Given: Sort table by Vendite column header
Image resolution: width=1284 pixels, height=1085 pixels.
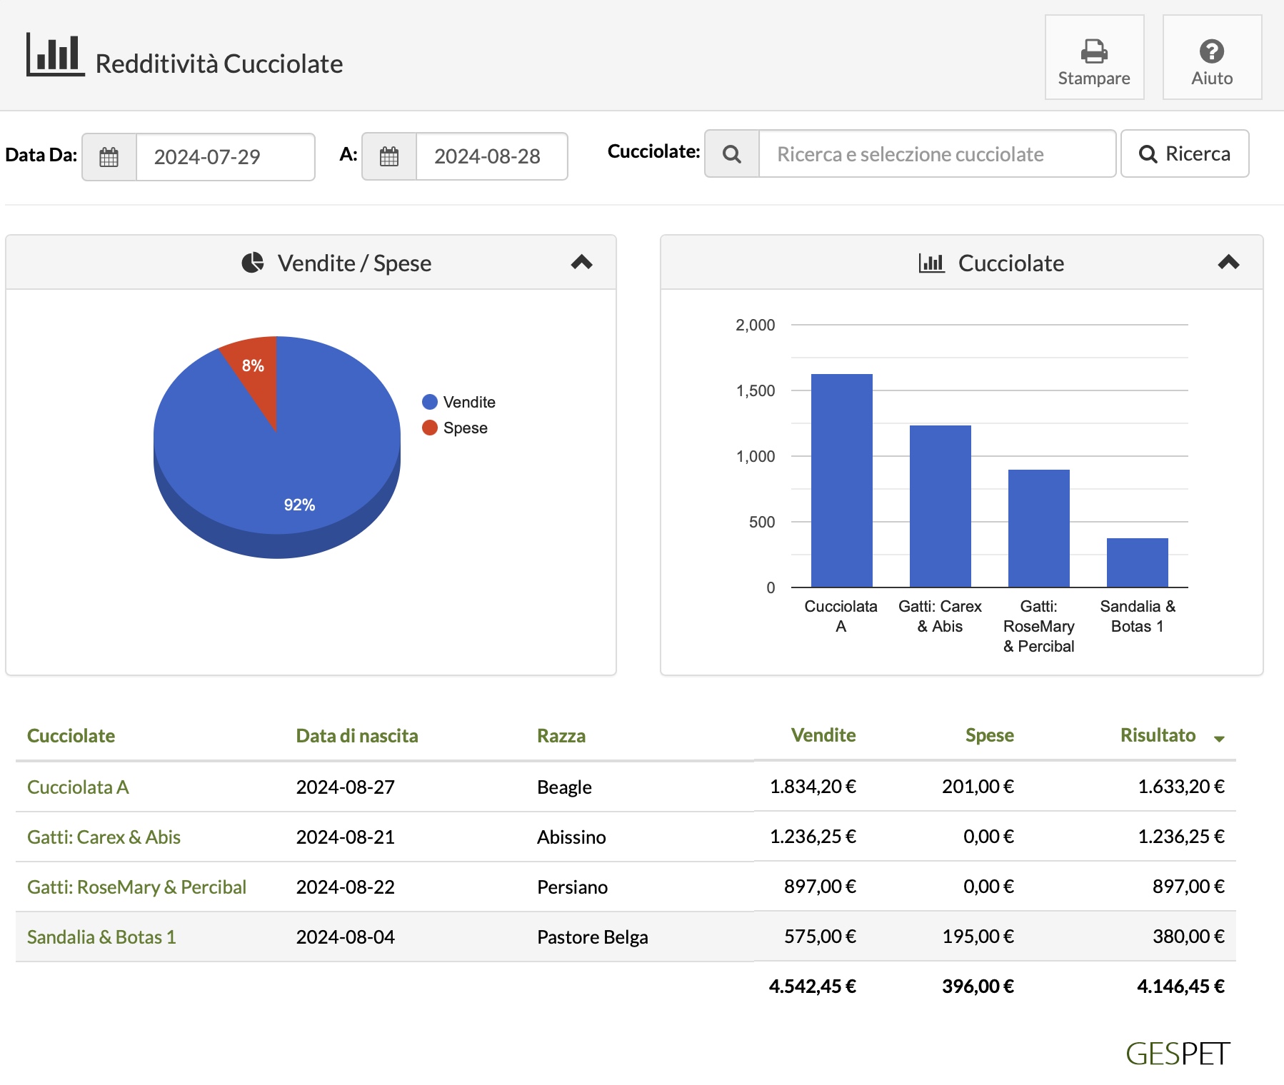Looking at the screenshot, I should point(823,735).
